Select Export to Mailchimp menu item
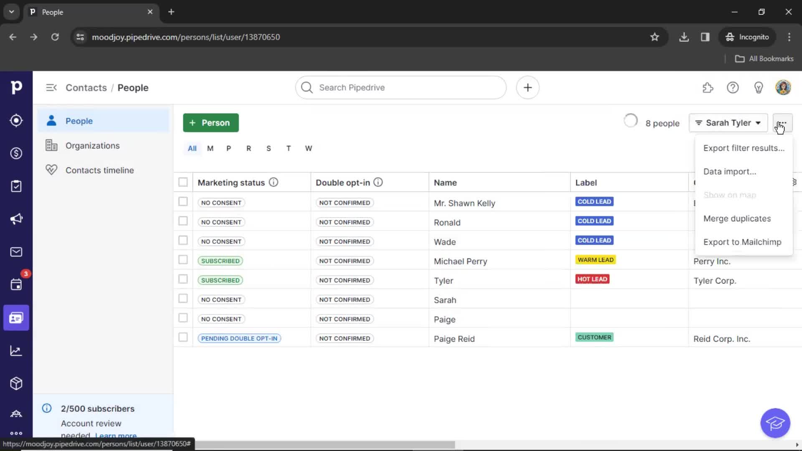The width and height of the screenshot is (802, 451). [x=744, y=242]
